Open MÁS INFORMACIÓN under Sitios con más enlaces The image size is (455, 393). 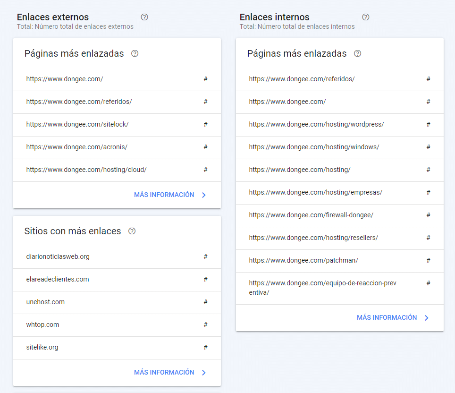(x=164, y=372)
